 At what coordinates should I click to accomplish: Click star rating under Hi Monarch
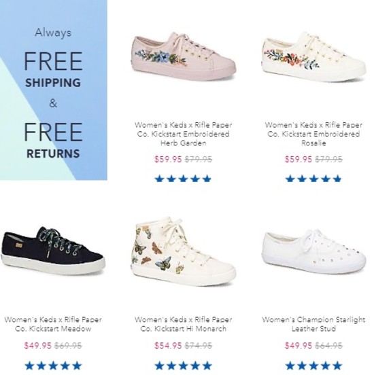184,365
